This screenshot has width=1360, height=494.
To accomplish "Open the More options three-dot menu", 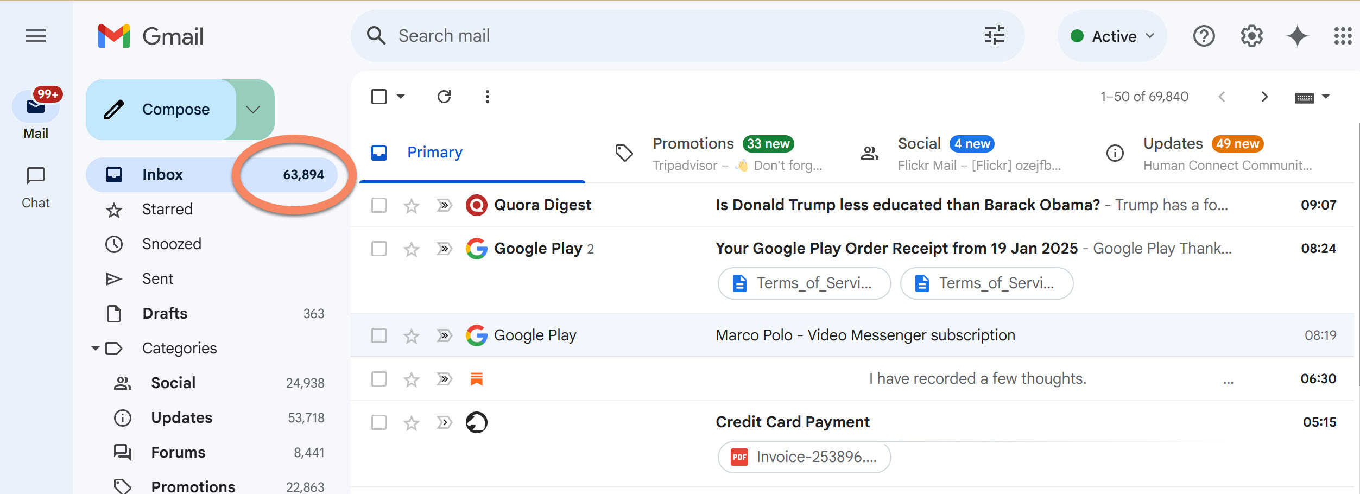I will click(488, 97).
